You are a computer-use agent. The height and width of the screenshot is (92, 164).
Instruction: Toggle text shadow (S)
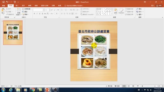point(42,14)
